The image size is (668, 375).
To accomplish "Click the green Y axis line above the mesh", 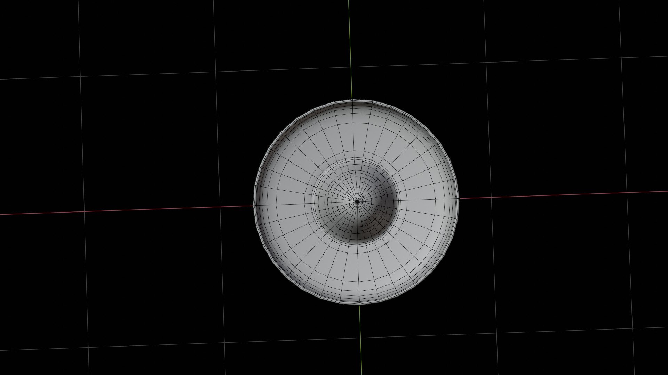I will [350, 50].
